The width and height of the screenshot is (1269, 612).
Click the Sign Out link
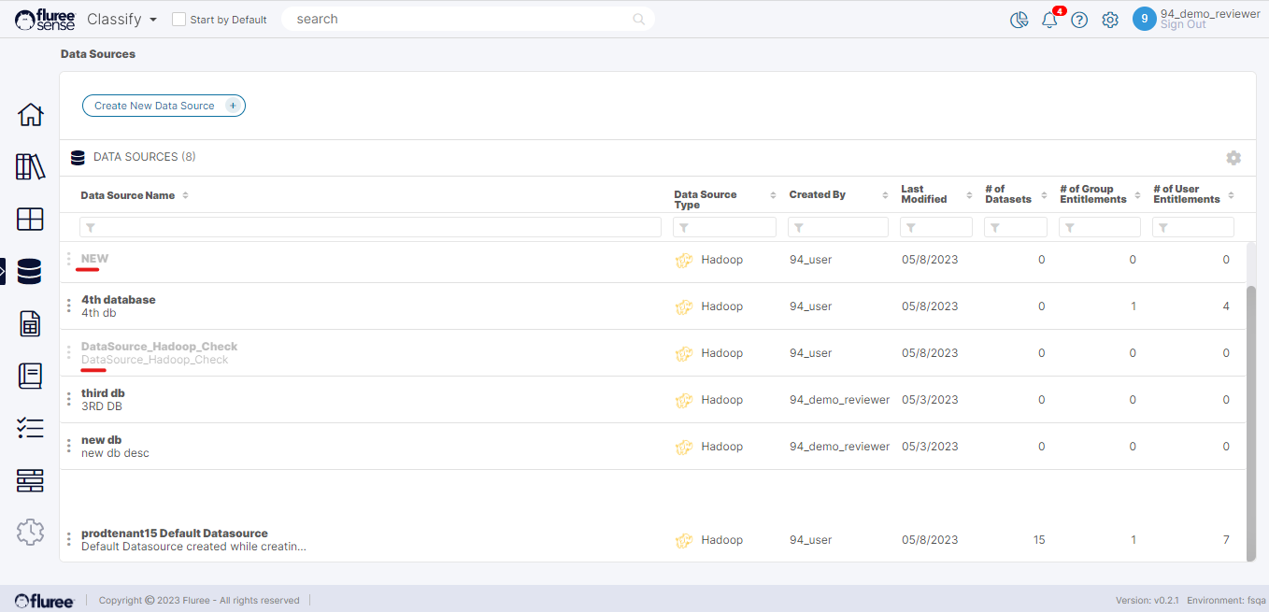[x=1183, y=25]
